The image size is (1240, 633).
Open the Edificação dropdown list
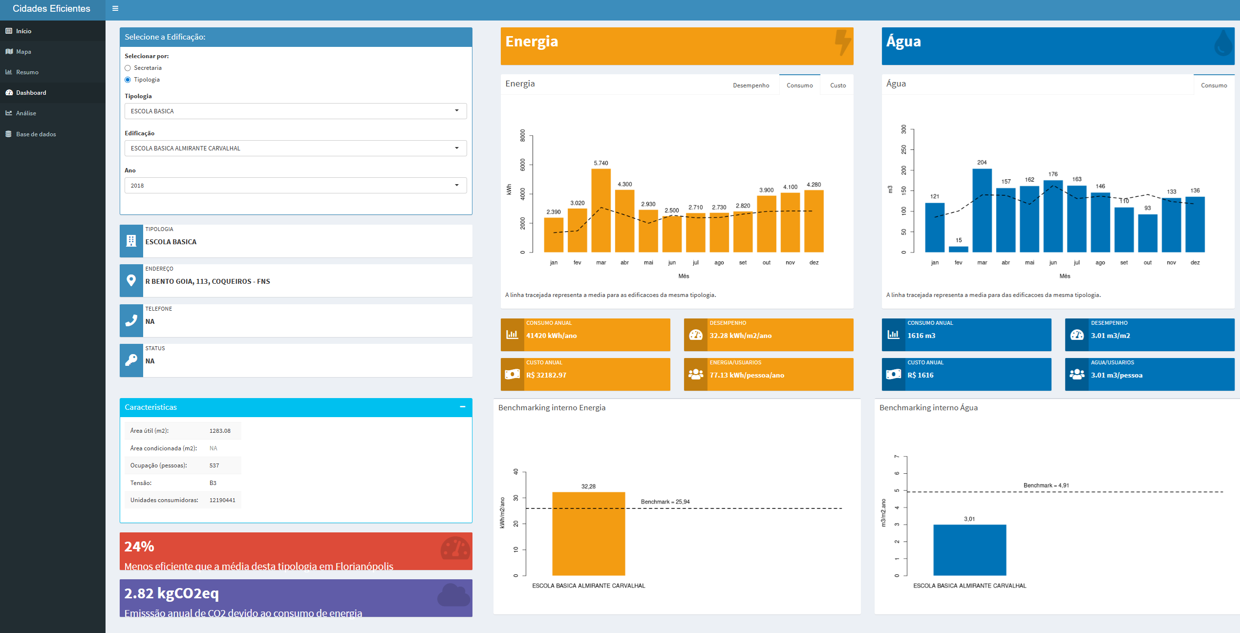296,148
